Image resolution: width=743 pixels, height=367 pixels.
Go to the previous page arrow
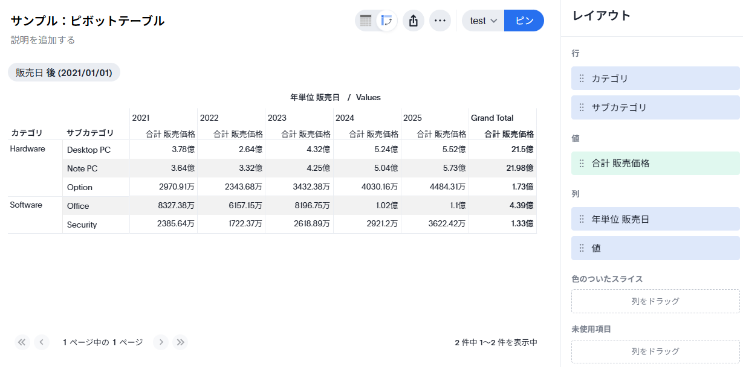(x=42, y=342)
